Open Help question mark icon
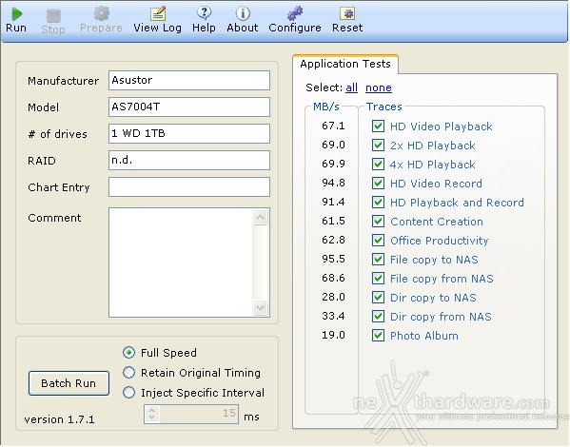The width and height of the screenshot is (570, 447). pos(204,13)
